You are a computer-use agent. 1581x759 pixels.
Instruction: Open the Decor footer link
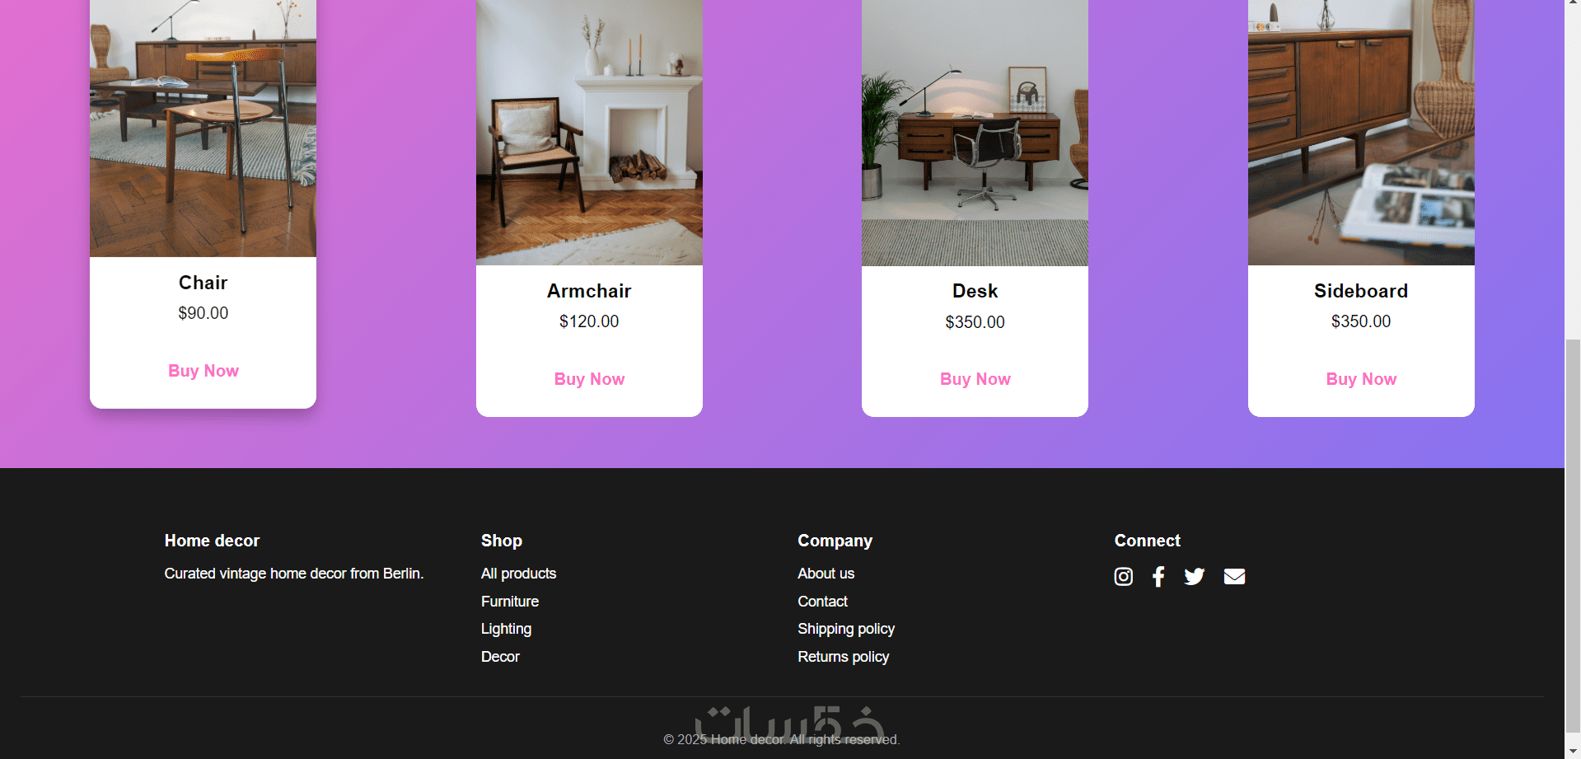pos(500,657)
